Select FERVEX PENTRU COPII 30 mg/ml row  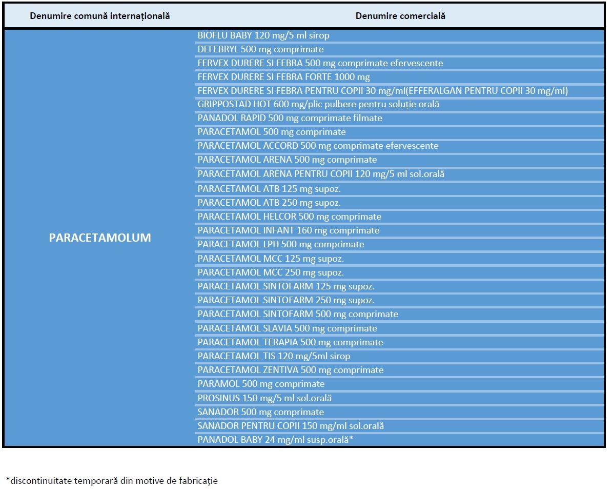(400, 91)
